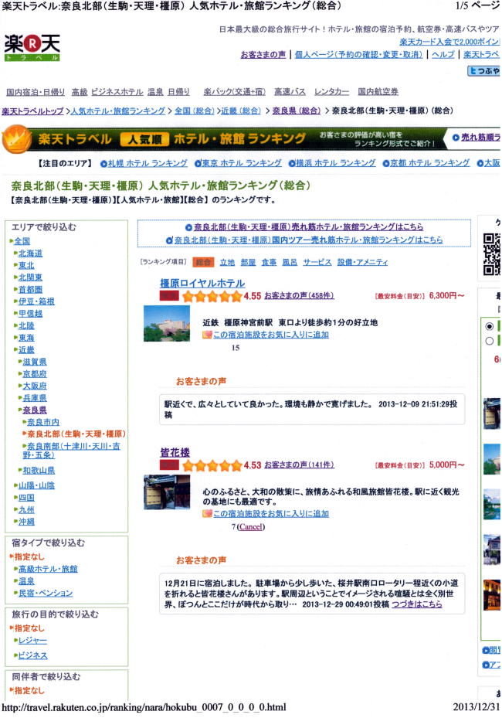Switch to サービス ranking tab
Image resolution: width=502 pixels, height=718 pixels.
pos(317,262)
